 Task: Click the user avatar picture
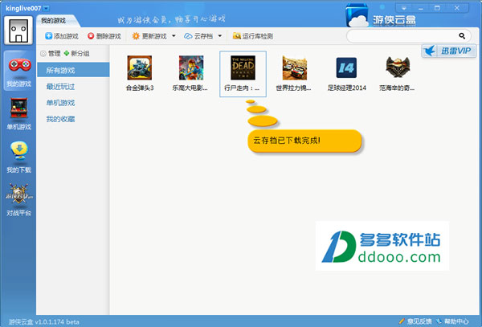pos(18,31)
